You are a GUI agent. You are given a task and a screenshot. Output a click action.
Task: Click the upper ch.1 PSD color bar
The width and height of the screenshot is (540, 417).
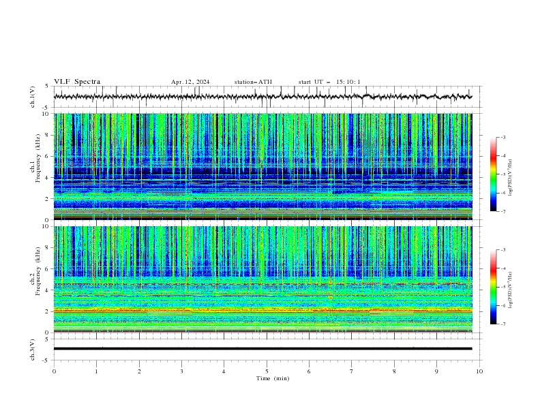coord(493,174)
